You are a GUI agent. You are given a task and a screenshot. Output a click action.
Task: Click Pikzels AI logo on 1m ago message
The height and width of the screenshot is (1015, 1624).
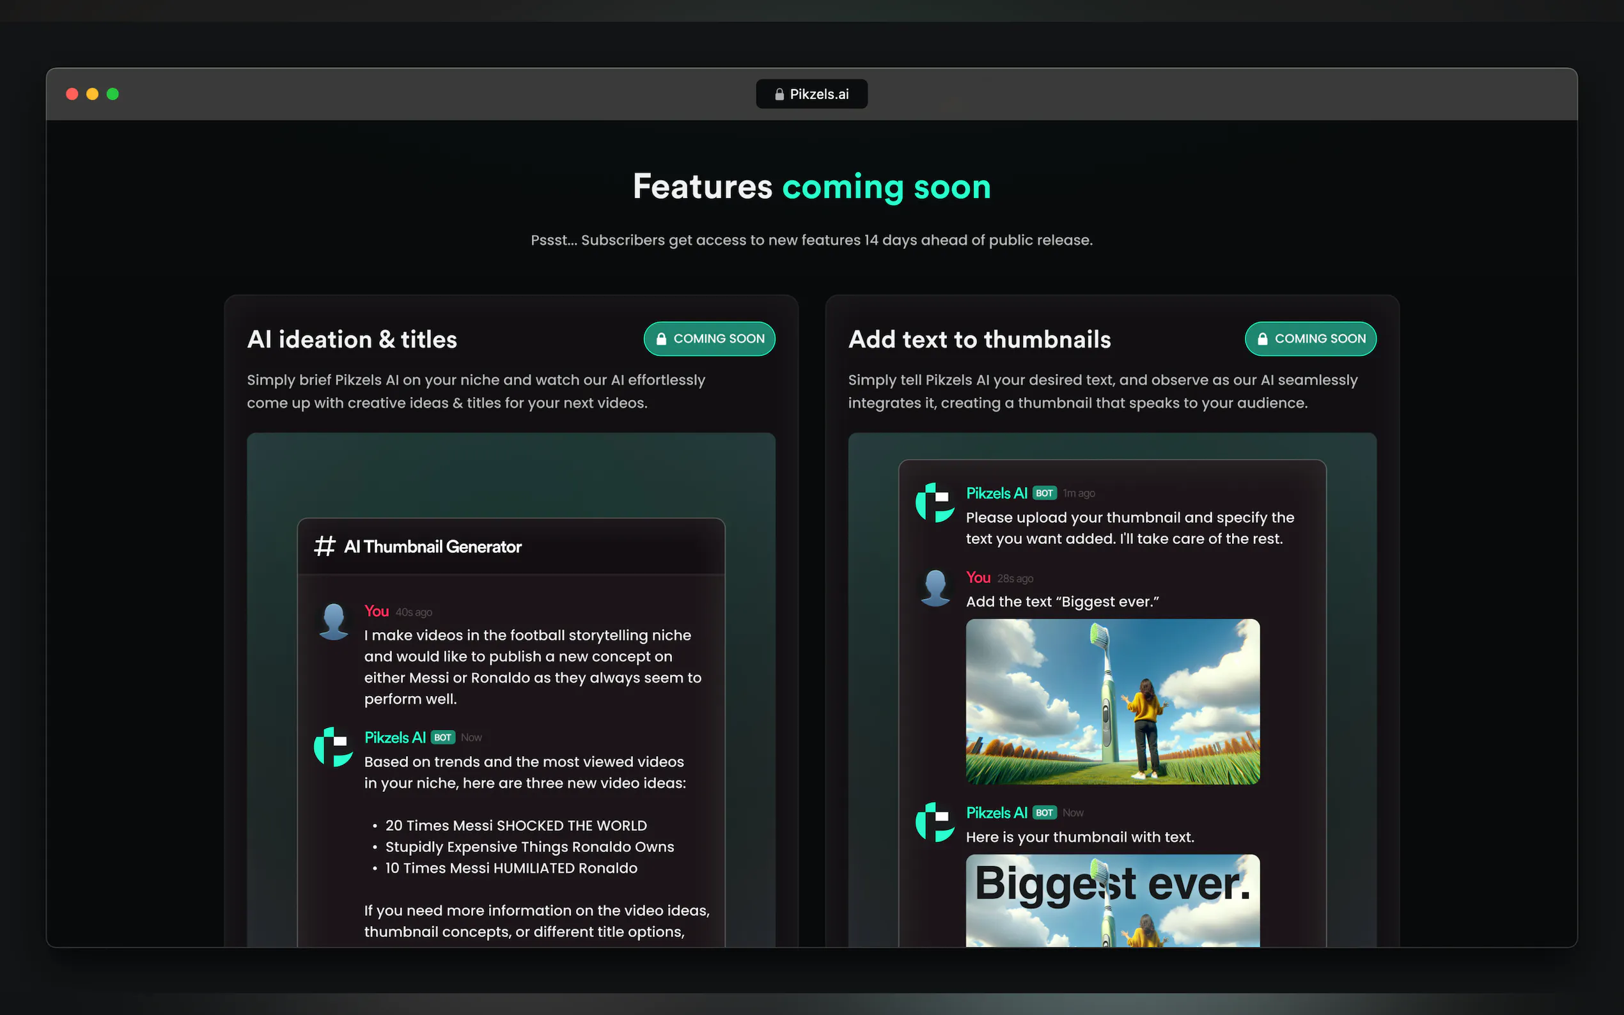click(935, 502)
